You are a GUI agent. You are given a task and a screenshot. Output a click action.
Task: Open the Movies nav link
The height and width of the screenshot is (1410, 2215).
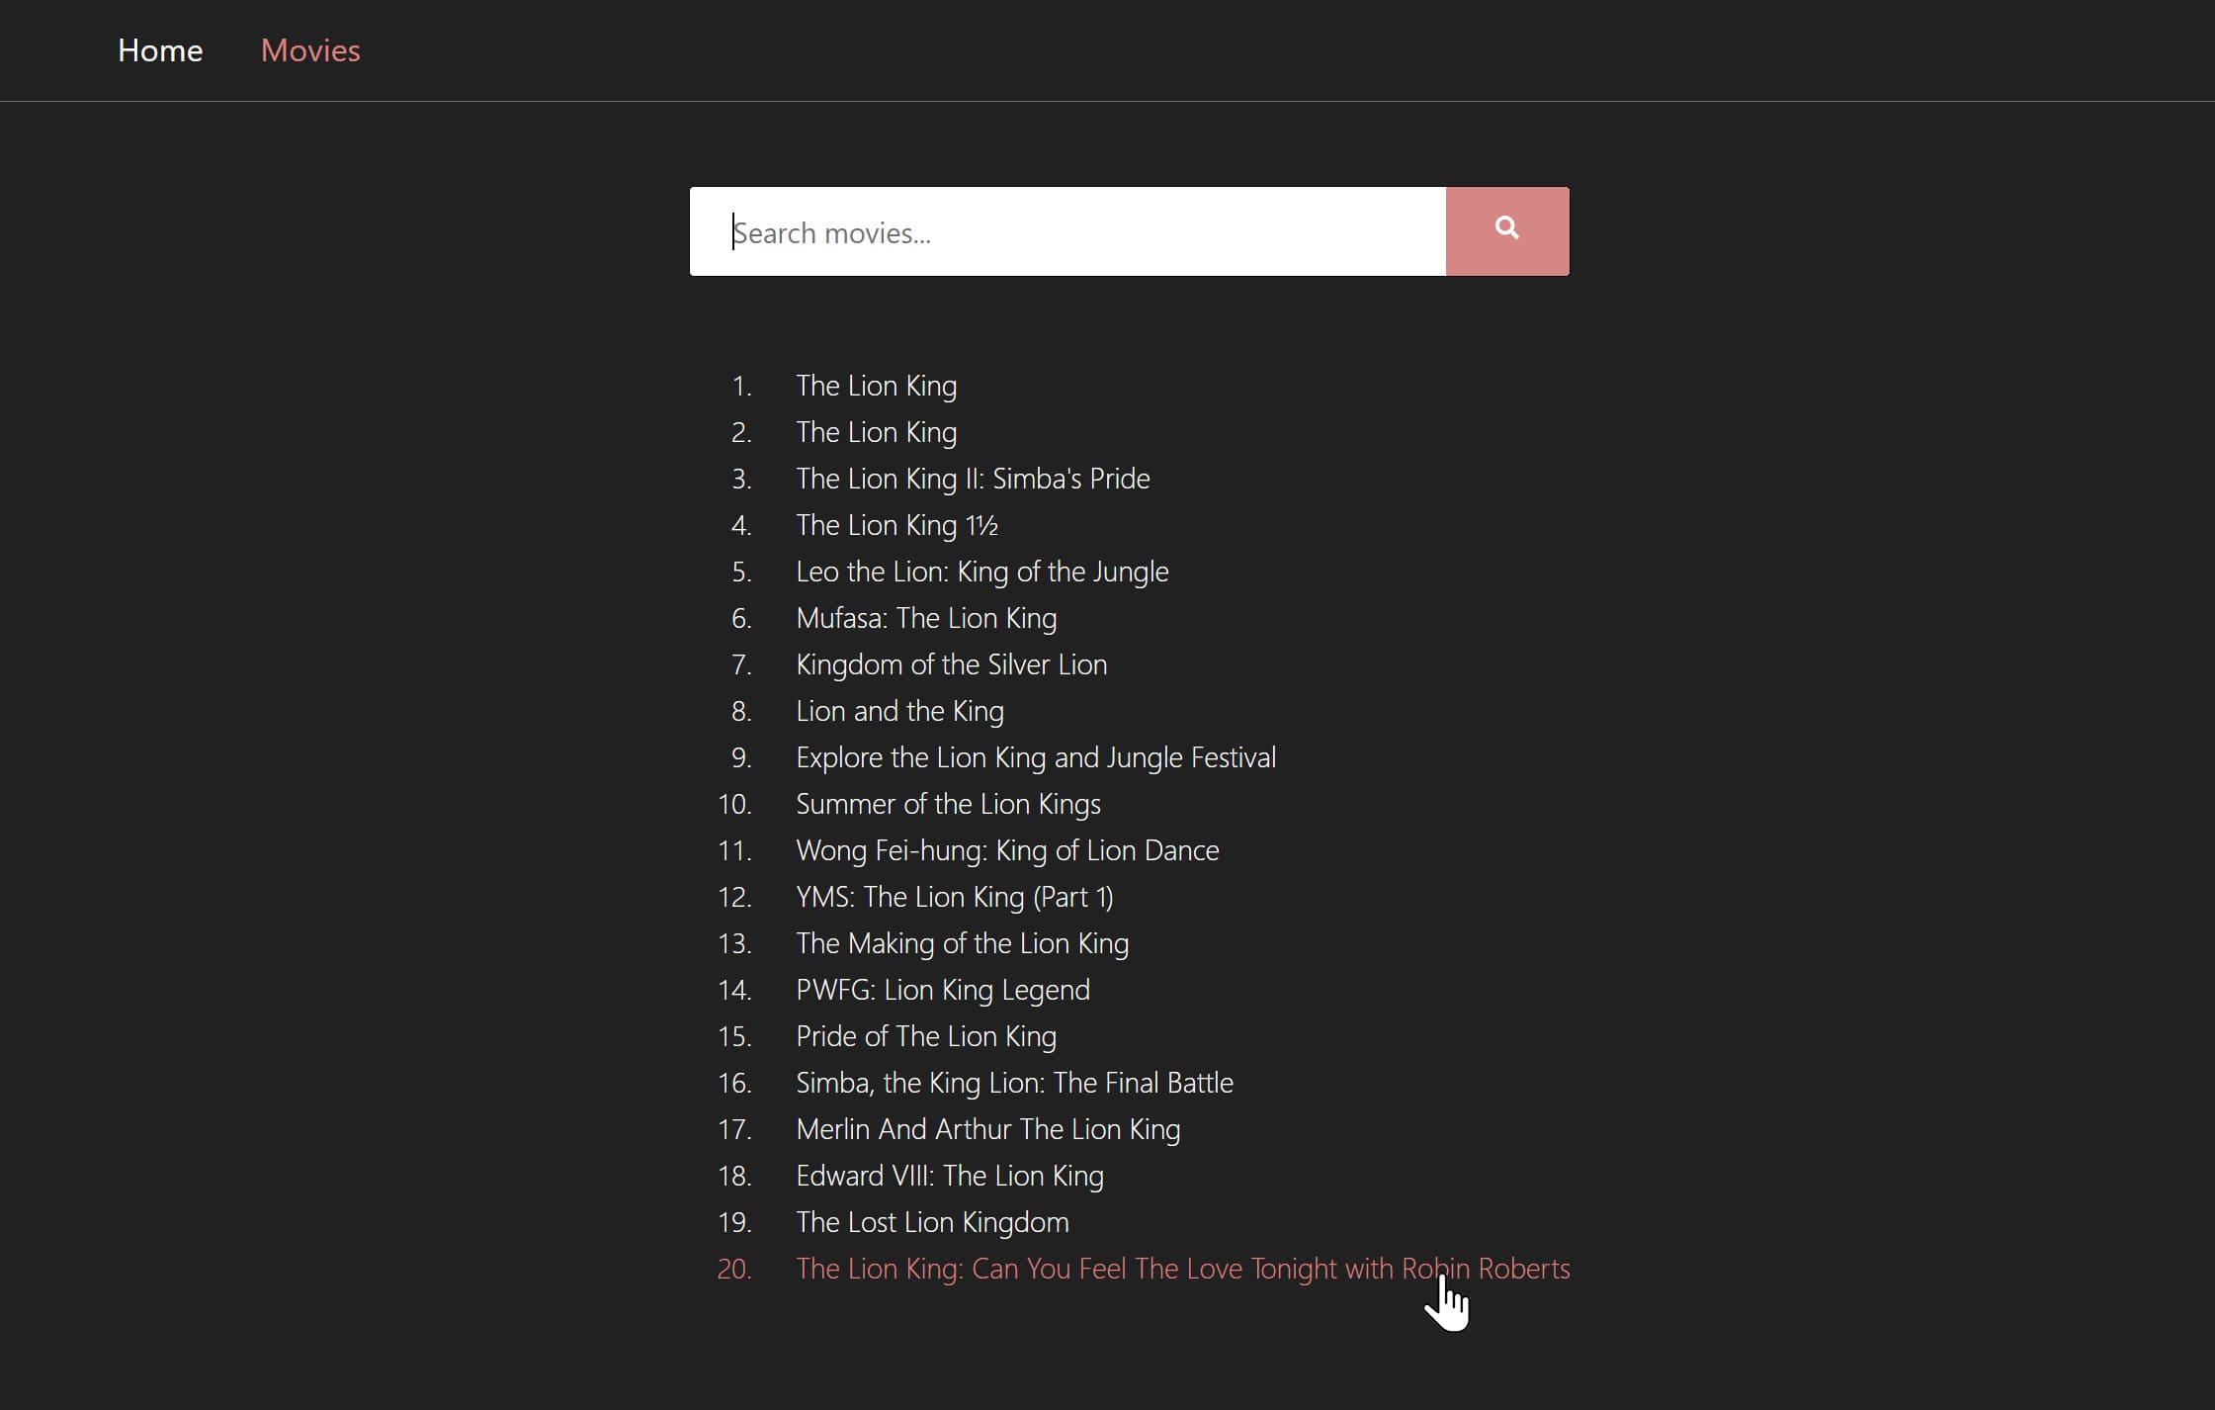(x=310, y=50)
